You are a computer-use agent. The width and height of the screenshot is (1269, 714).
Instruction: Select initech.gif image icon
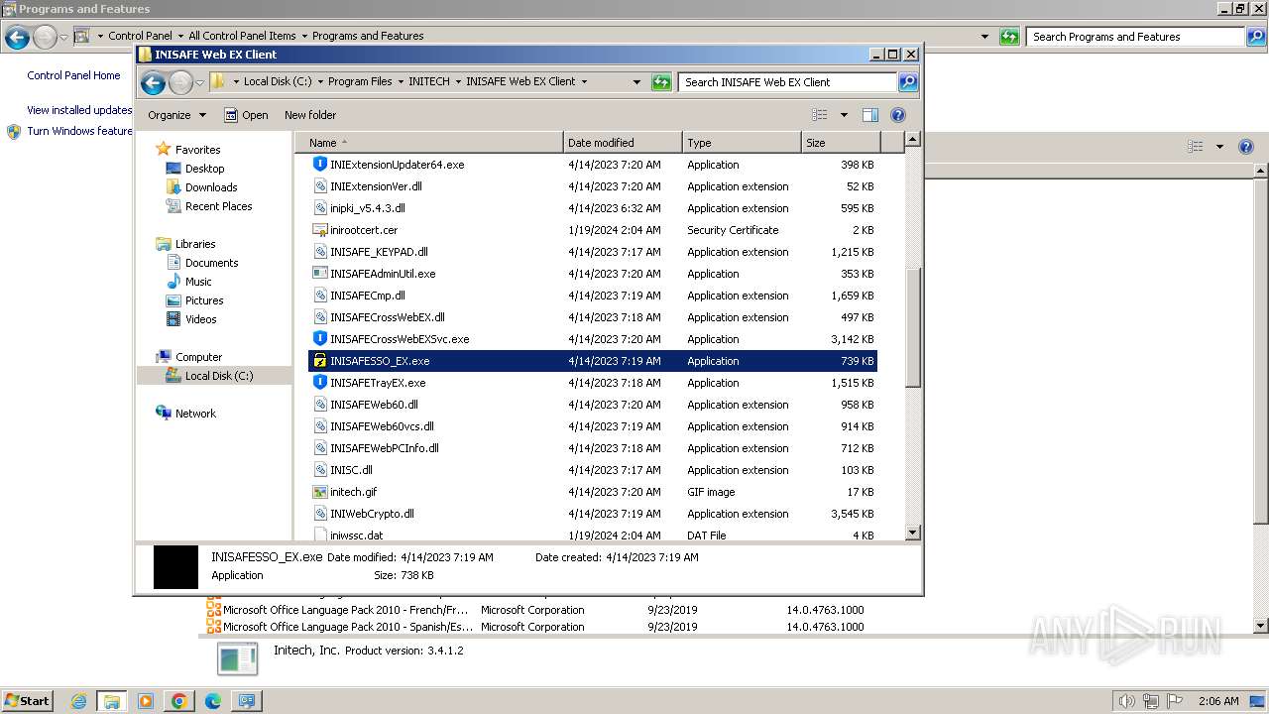click(x=320, y=492)
